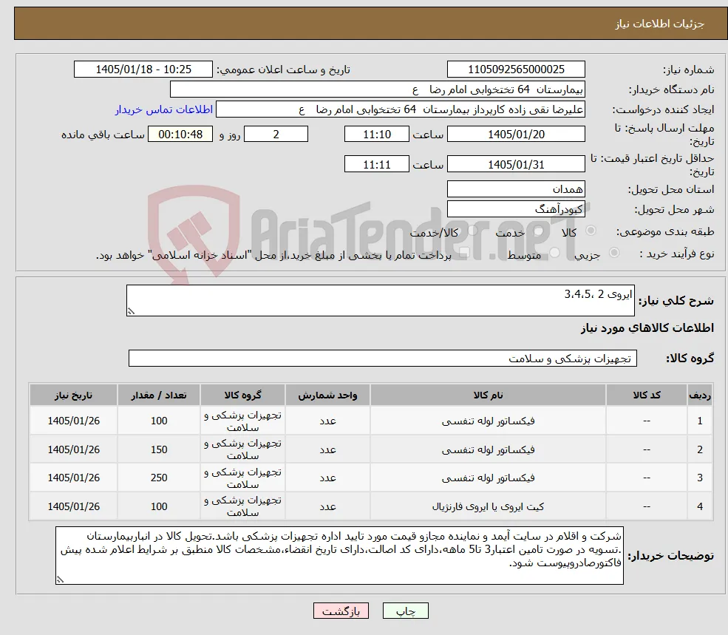Click row number 3 cell
728x635 pixels.
[700, 478]
